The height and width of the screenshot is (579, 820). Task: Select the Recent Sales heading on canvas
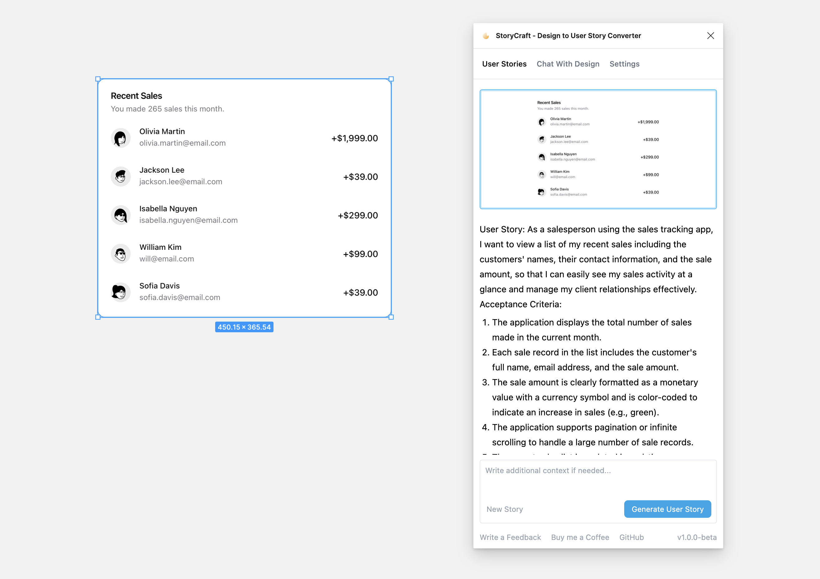tap(136, 96)
